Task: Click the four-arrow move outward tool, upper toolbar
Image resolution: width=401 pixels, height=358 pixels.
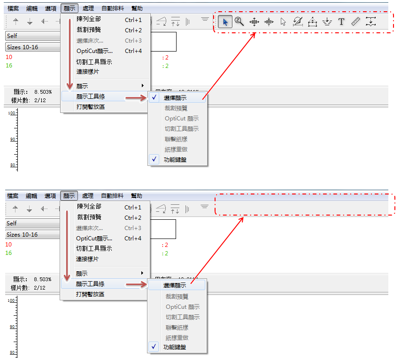Action: [254, 22]
